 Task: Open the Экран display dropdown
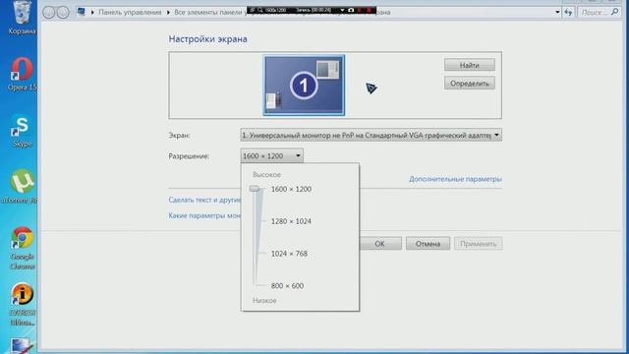(372, 136)
